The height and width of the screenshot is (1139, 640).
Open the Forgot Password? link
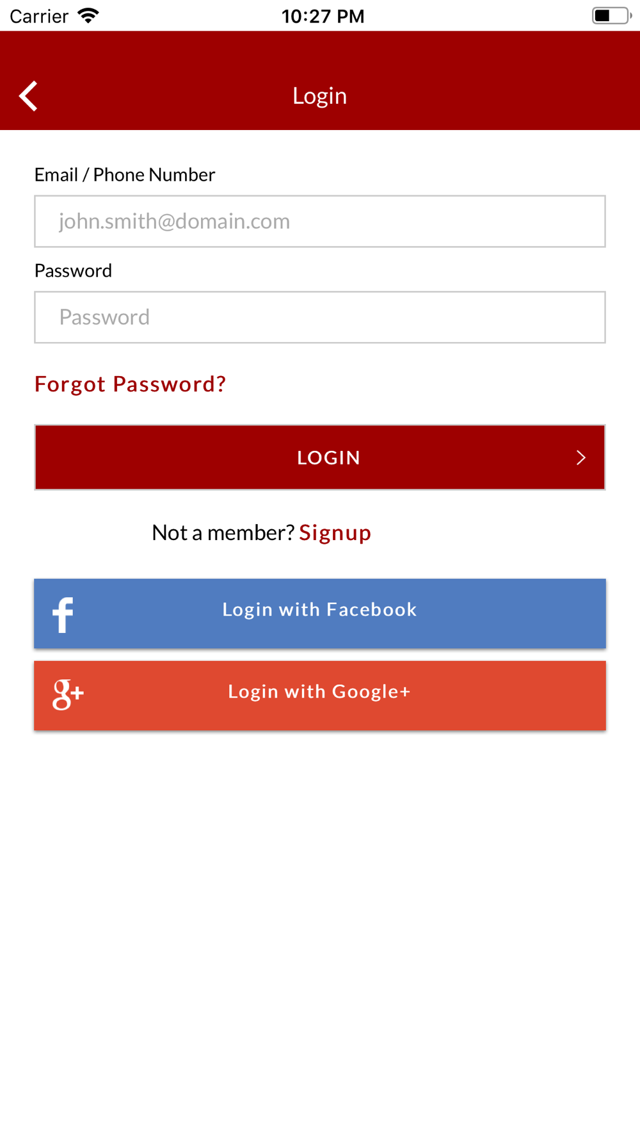point(130,384)
